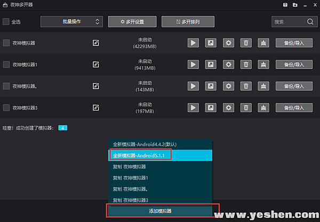Check the 全选 select-all checkbox
The width and height of the screenshot is (320, 222).
tap(6, 22)
